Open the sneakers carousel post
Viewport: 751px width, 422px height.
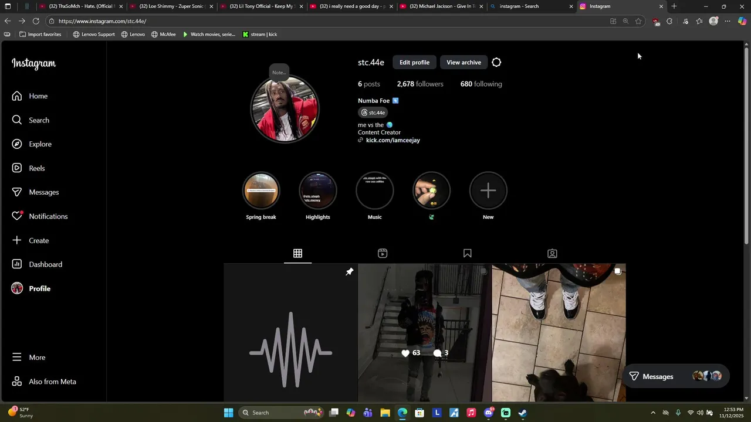pos(559,333)
